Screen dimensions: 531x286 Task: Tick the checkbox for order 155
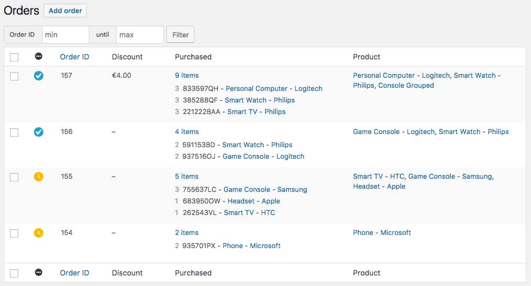tap(14, 177)
